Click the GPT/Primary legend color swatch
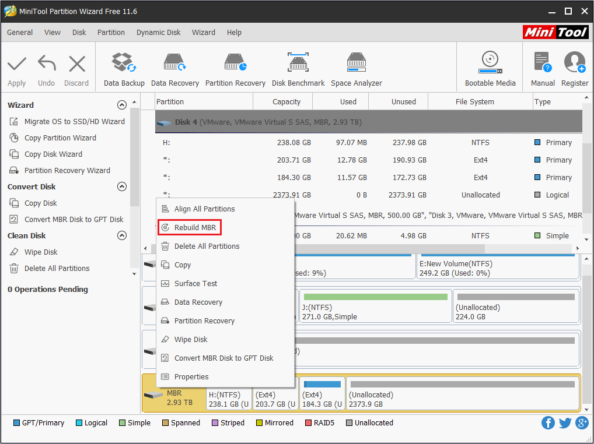The width and height of the screenshot is (594, 444). (16, 423)
